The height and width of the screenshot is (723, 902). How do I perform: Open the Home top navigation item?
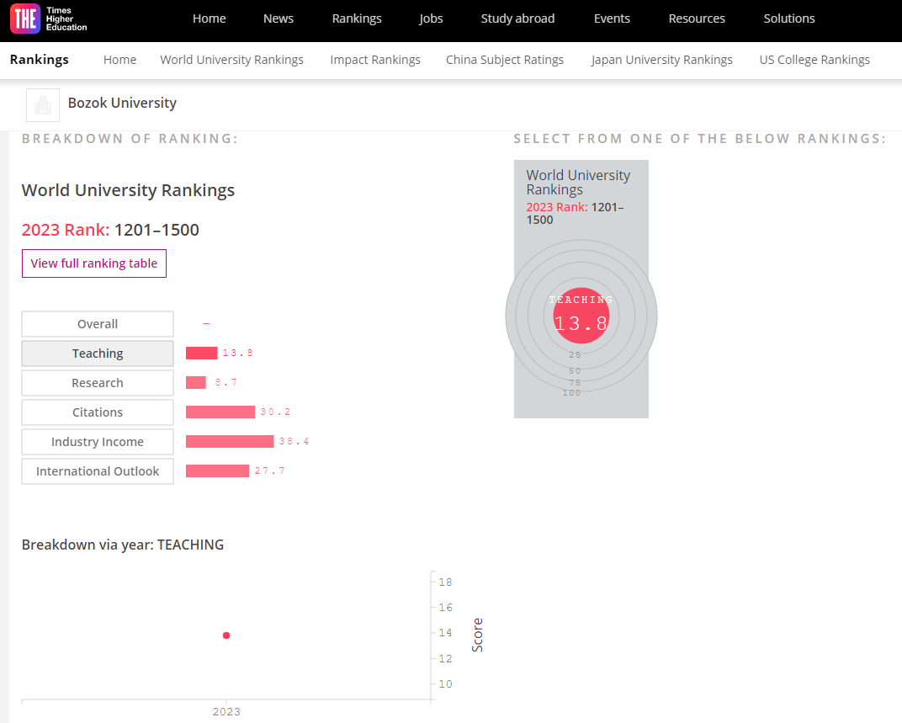point(209,19)
